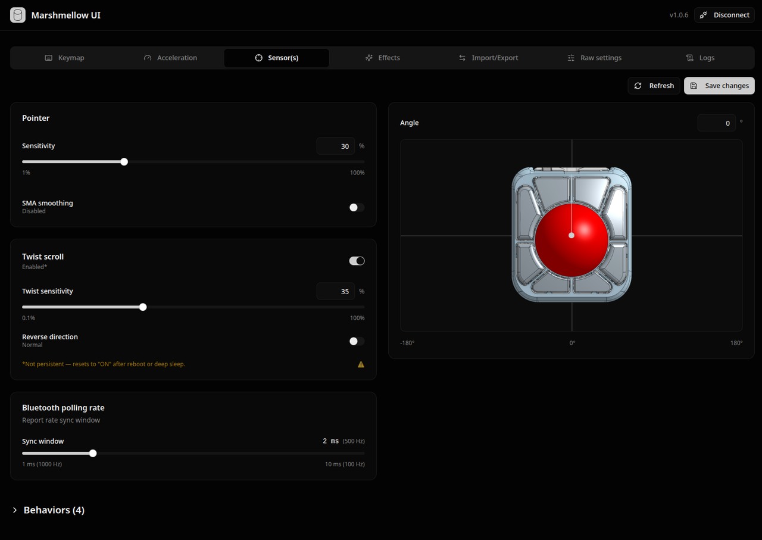The width and height of the screenshot is (762, 540).
Task: Click the keyboard icon on the Keymap tab
Action: tap(49, 58)
